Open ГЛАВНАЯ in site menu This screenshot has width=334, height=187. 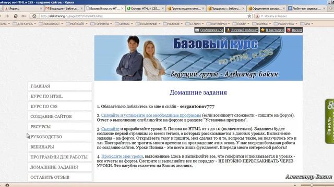(60, 86)
